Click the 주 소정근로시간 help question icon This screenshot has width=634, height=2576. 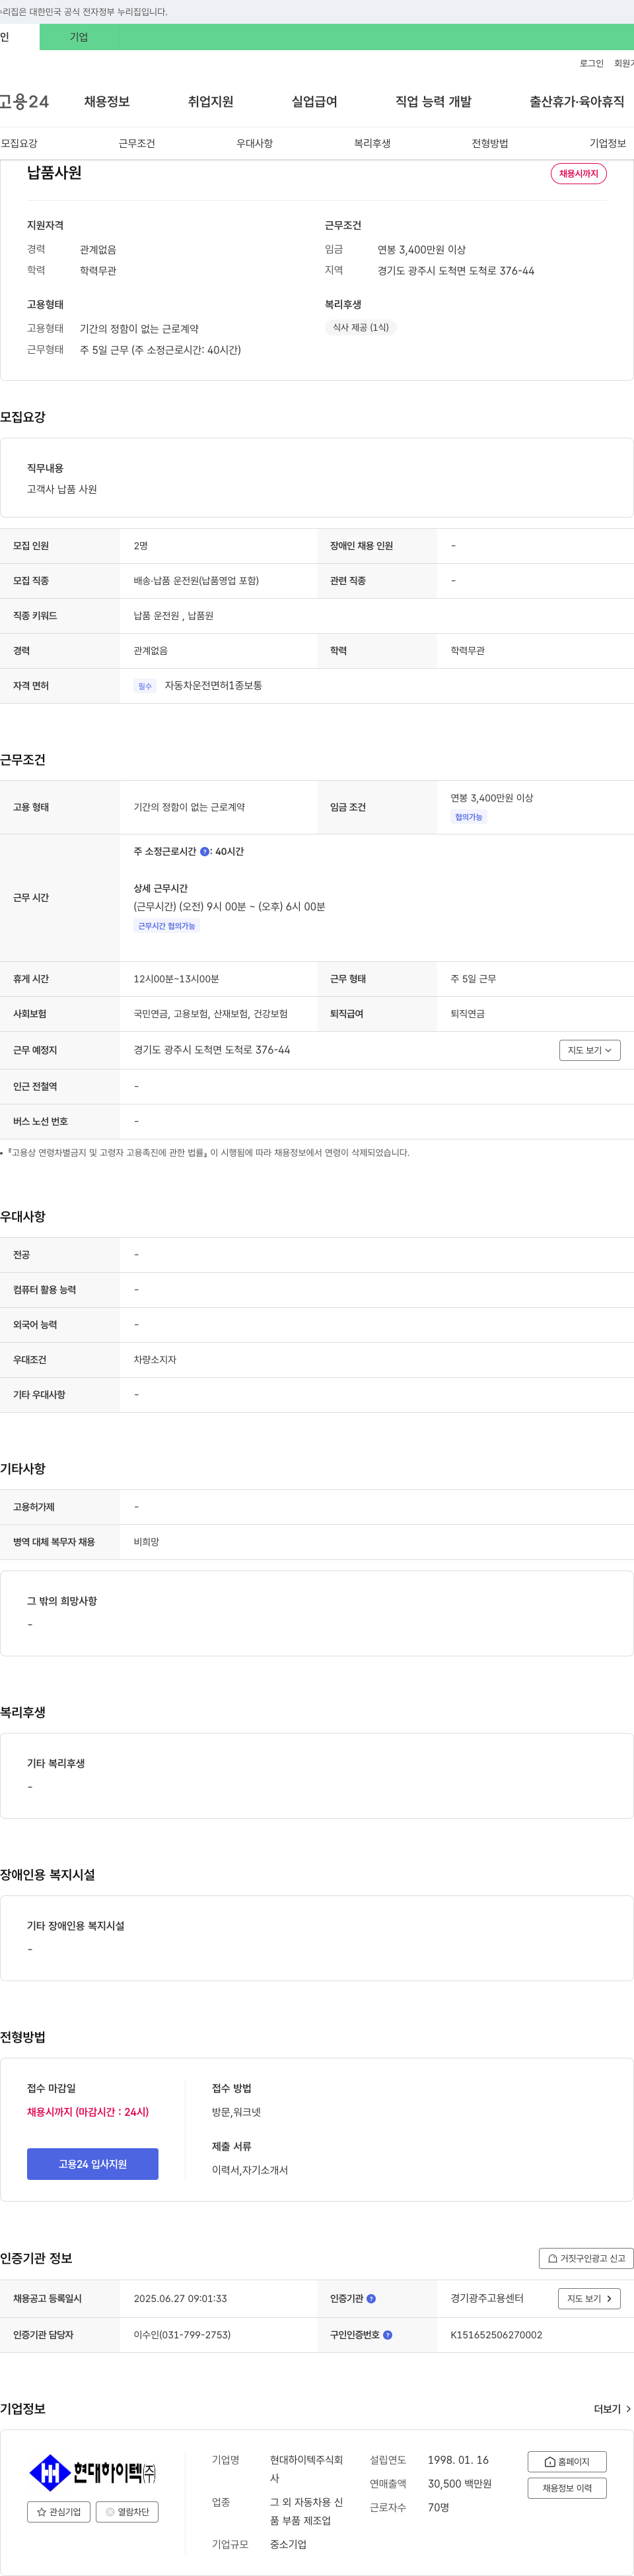pos(205,852)
